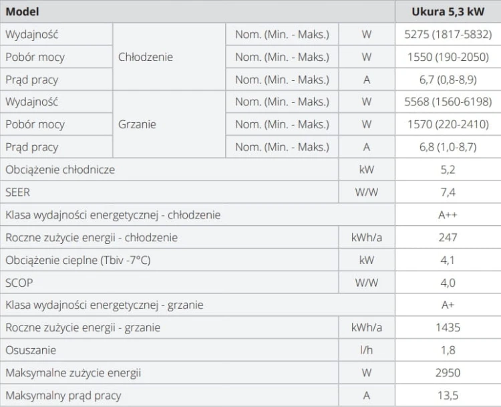The image size is (501, 407).
Task: Select the SEER value 7,4
Action: pos(448,192)
